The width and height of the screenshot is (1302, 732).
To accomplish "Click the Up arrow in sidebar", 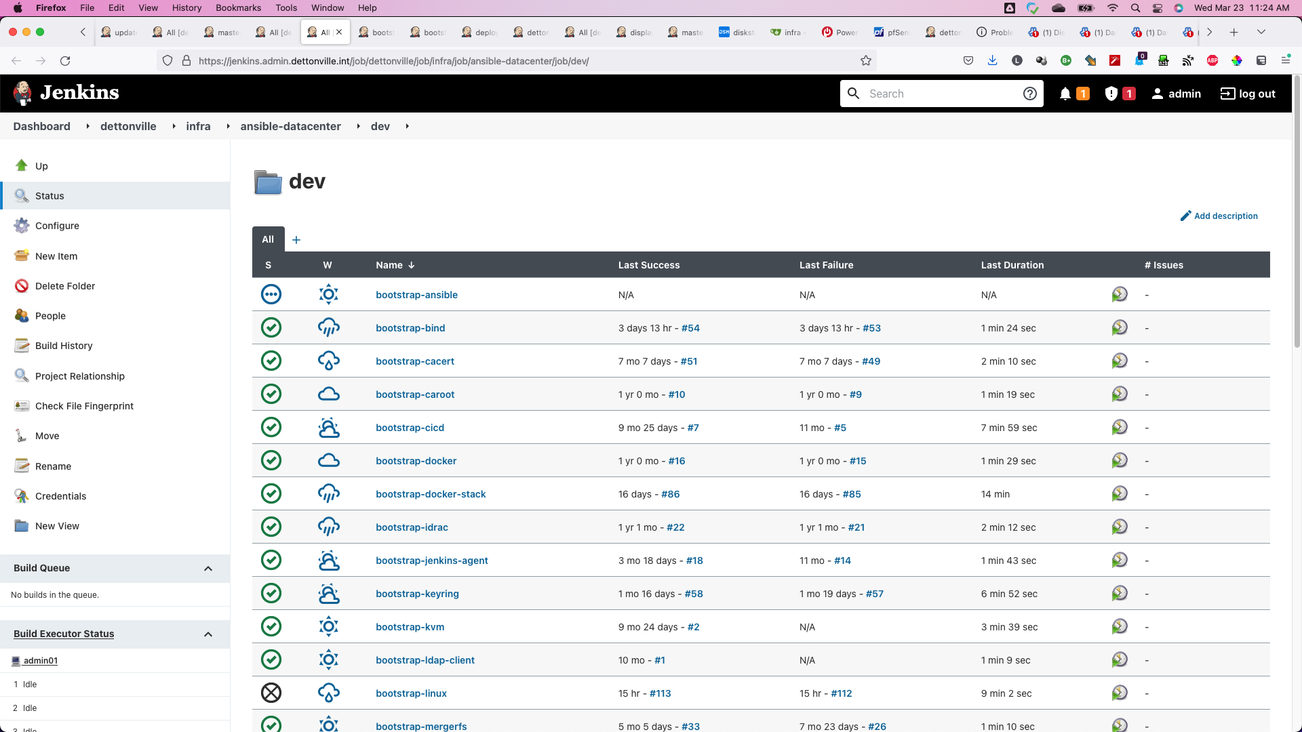I will coord(22,166).
